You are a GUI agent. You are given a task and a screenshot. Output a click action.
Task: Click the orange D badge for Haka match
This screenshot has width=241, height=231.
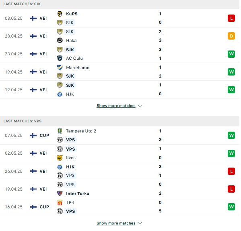click(231, 36)
